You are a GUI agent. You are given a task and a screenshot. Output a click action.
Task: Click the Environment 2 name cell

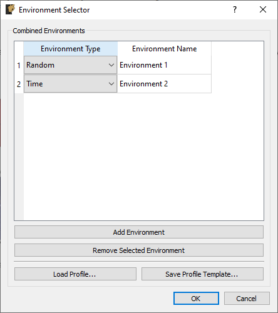point(165,84)
